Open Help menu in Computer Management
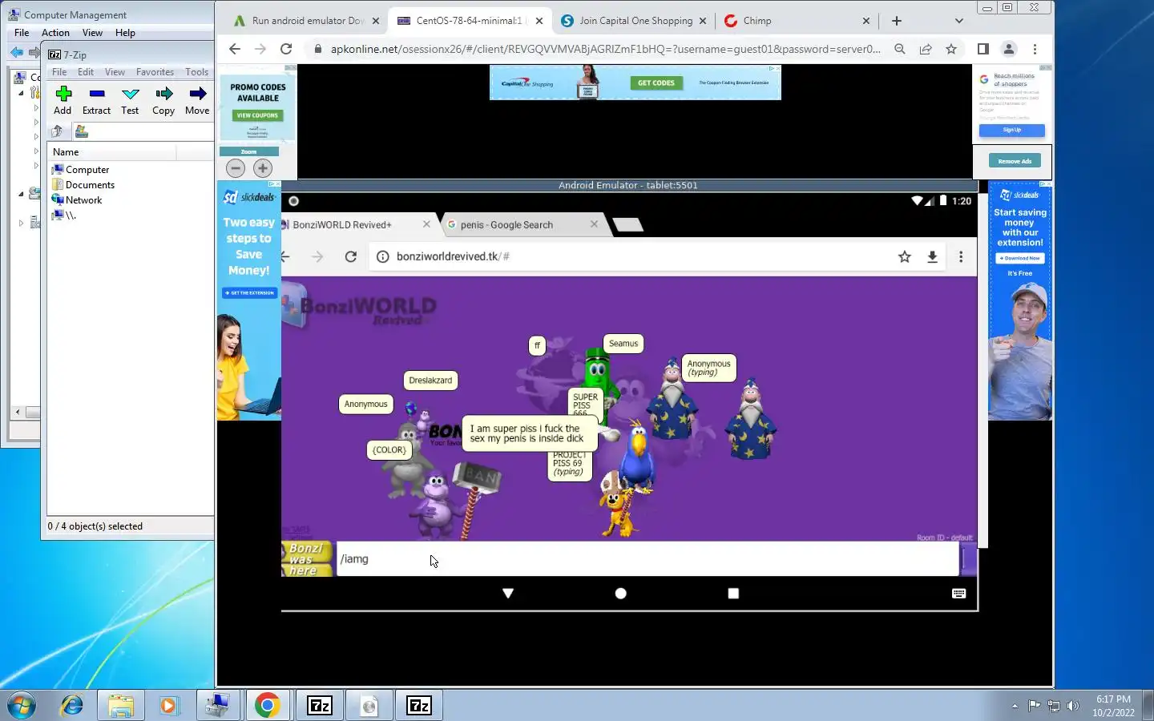 125,33
